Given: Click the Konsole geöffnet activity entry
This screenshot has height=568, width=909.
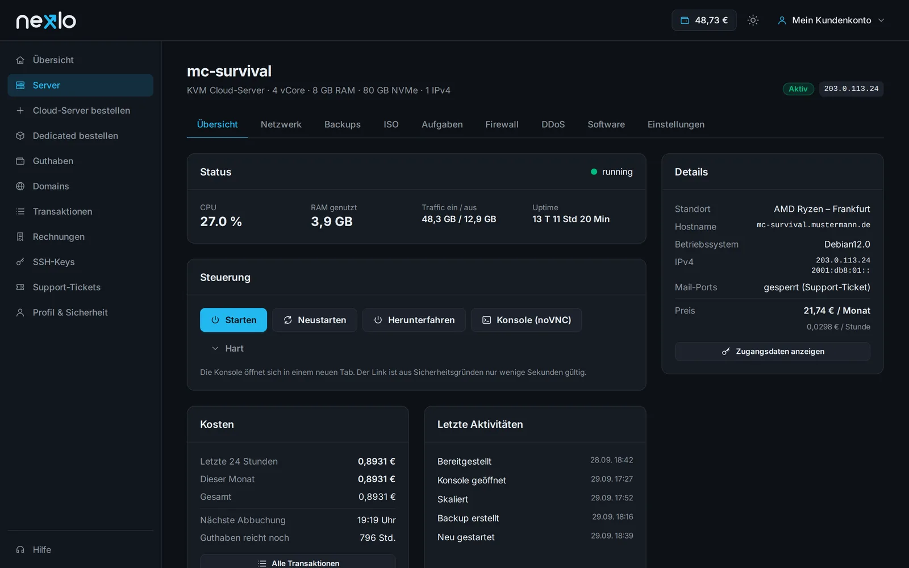Looking at the screenshot, I should pyautogui.click(x=535, y=481).
